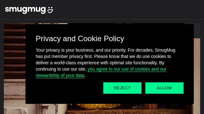Open the cookie use agreement link

coord(127,69)
